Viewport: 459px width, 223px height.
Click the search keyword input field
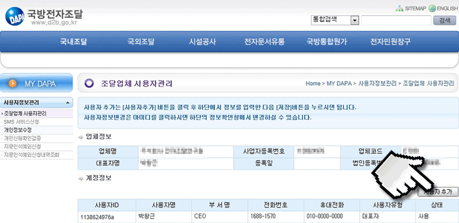(x=396, y=20)
